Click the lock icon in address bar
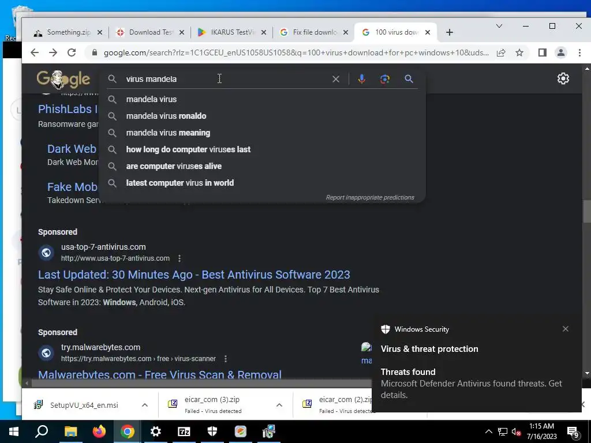The height and width of the screenshot is (443, 591). tap(95, 52)
